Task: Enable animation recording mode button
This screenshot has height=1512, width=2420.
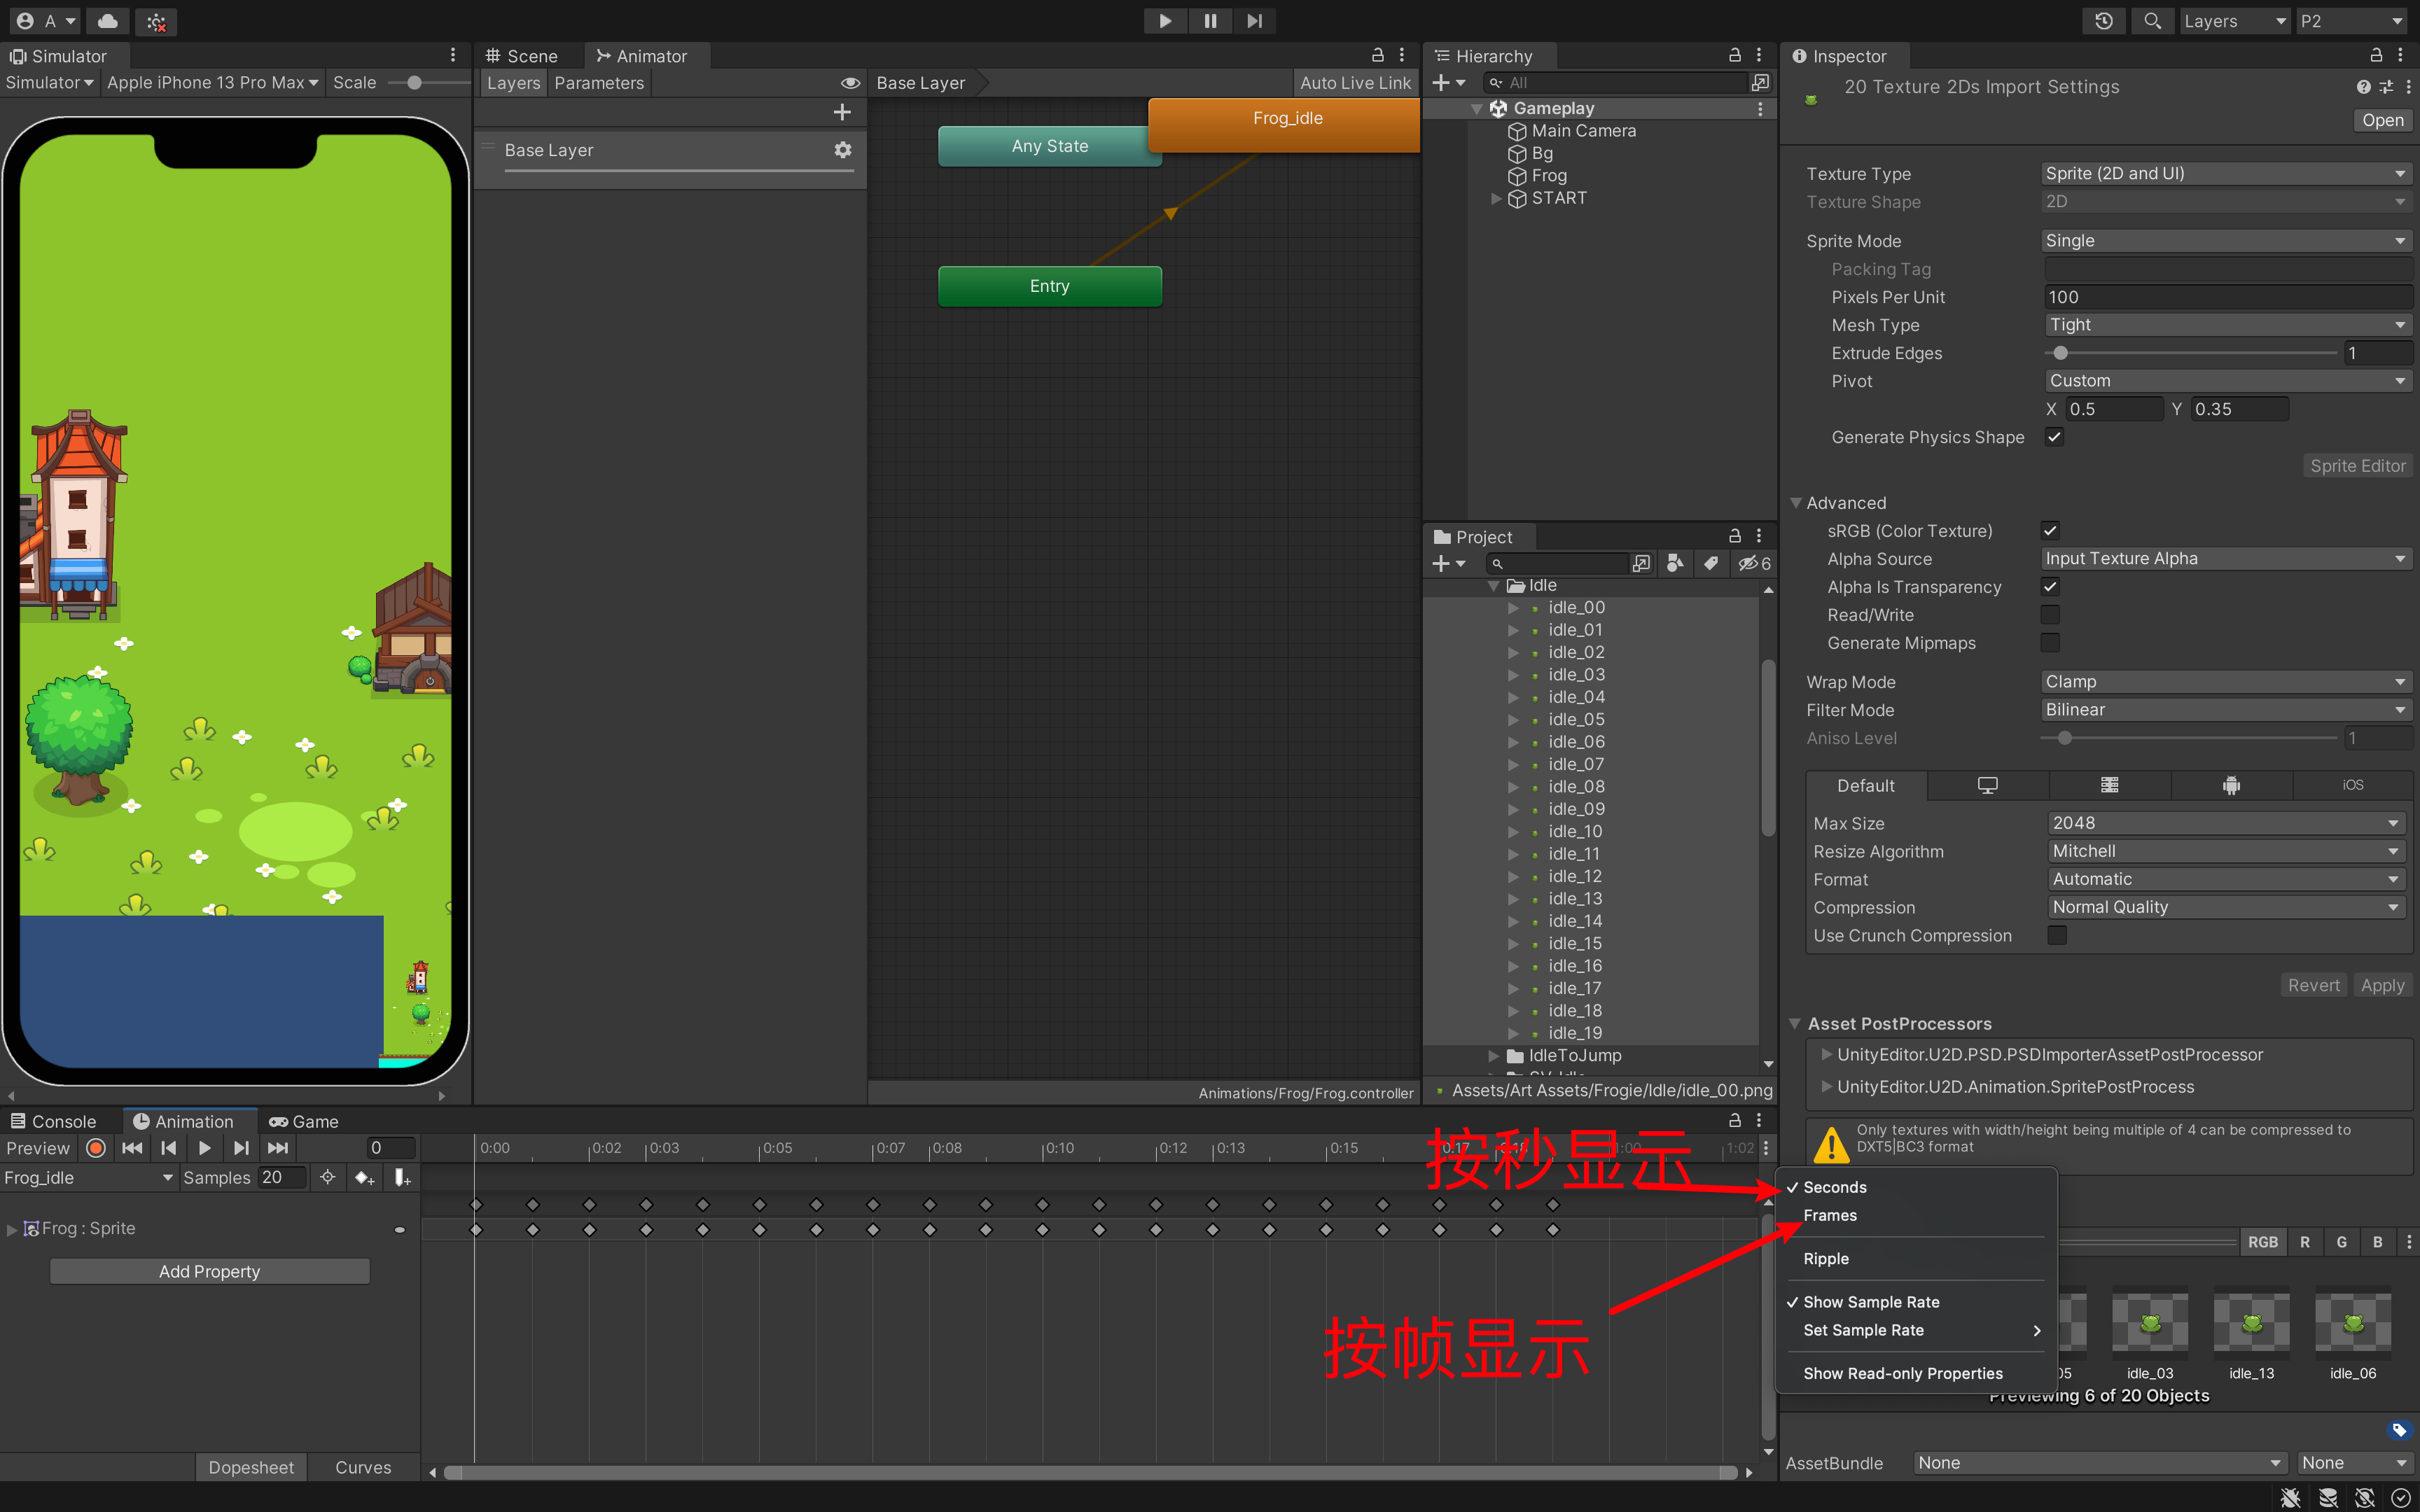Action: [96, 1148]
